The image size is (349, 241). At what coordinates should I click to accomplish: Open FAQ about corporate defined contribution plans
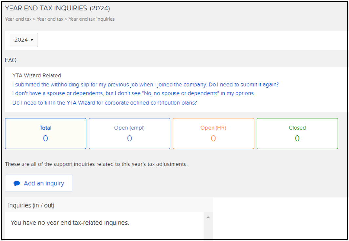pyautogui.click(x=105, y=103)
